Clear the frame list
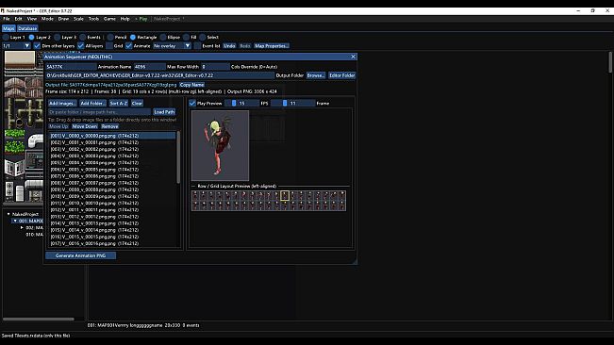This screenshot has height=345, width=614. point(137,104)
